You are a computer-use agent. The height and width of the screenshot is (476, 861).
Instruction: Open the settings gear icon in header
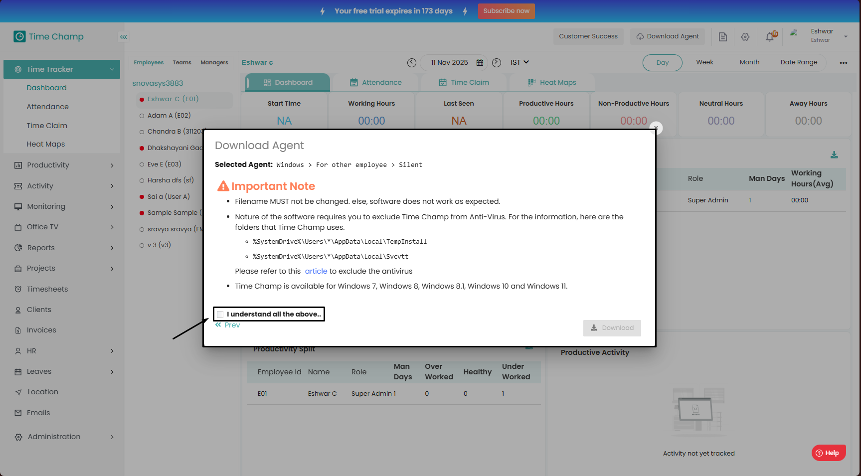click(x=745, y=37)
